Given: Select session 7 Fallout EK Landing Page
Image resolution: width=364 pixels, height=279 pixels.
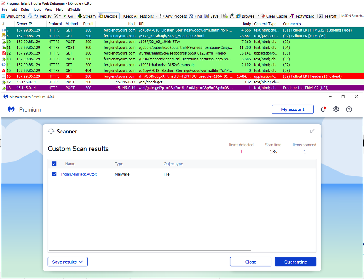Looking at the screenshot, I should pyautogui.click(x=182, y=30).
